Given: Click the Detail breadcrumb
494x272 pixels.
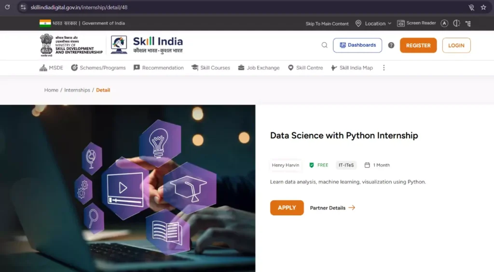Looking at the screenshot, I should point(103,90).
